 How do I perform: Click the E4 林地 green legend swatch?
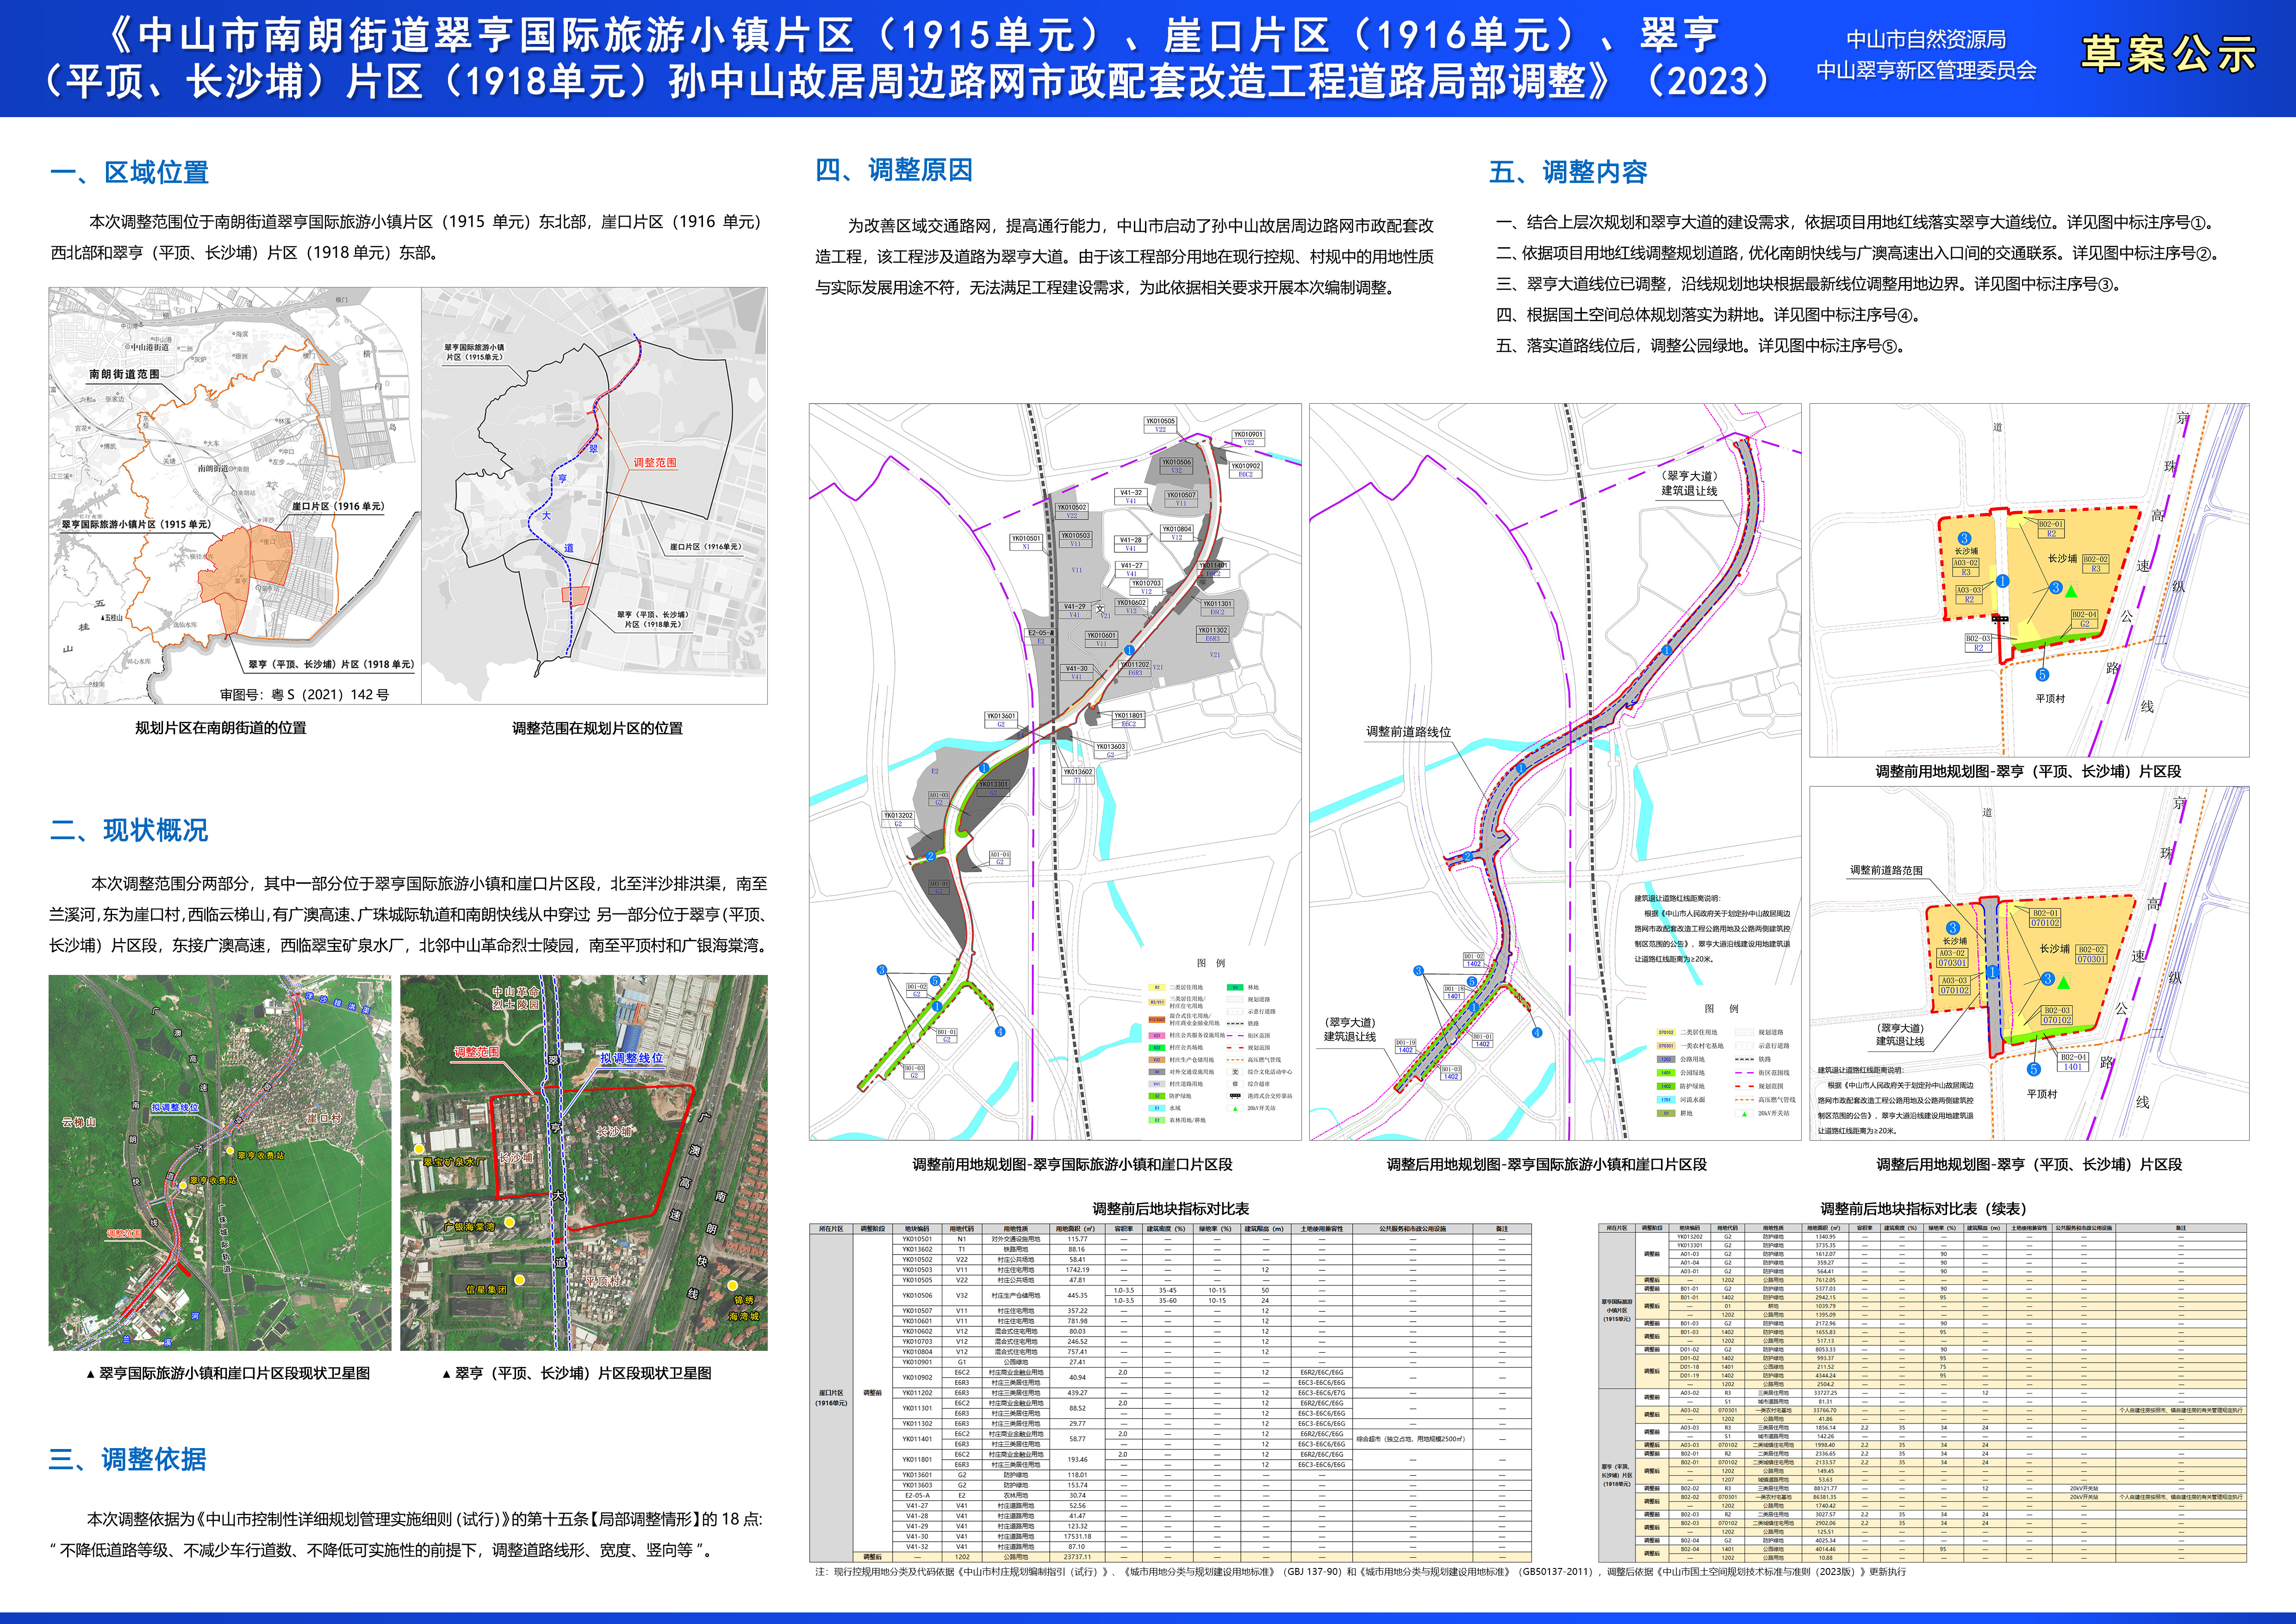tap(1235, 988)
